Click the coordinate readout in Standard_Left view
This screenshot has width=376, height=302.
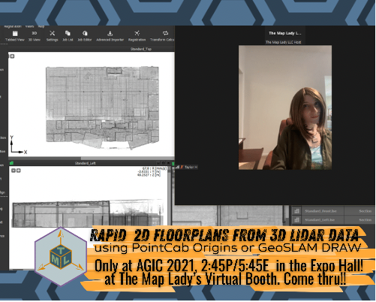152,171
